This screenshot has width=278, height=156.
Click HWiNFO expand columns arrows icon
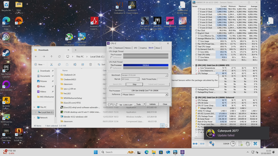pos(195,144)
